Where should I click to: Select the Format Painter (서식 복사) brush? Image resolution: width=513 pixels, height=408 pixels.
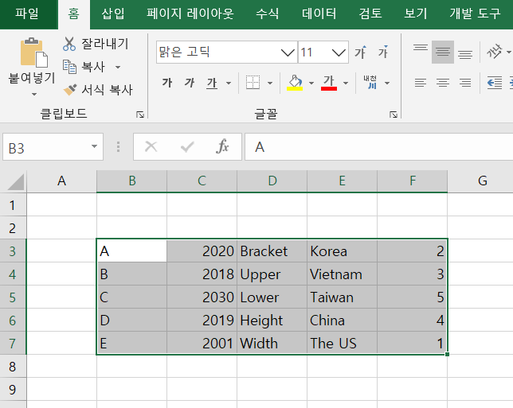pyautogui.click(x=70, y=90)
